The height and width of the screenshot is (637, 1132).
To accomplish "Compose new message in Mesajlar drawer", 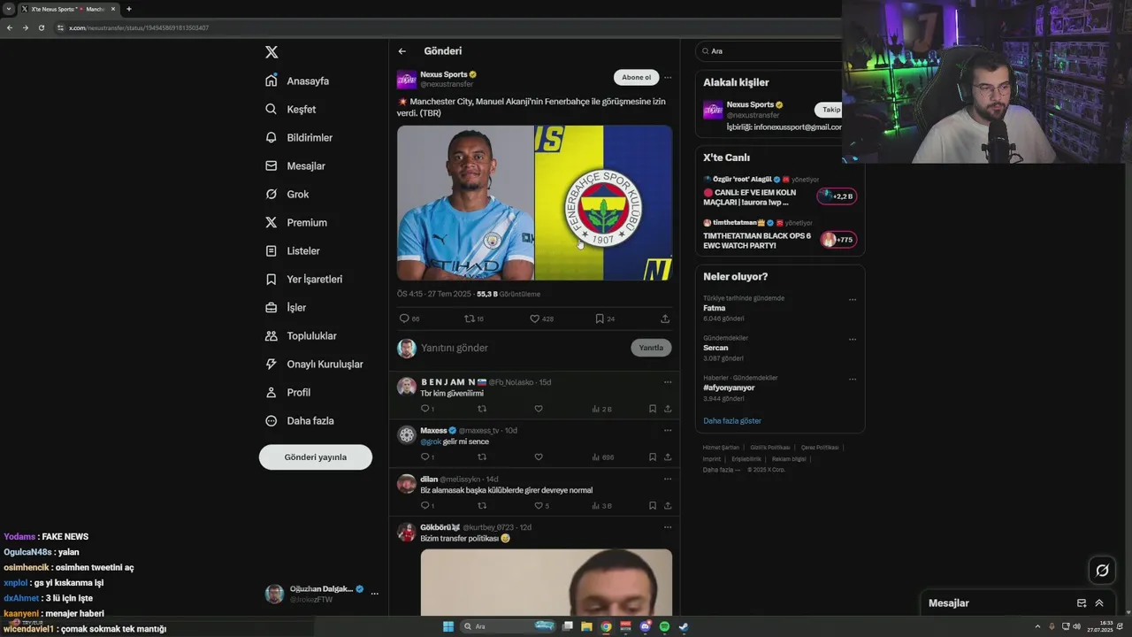I will (1082, 603).
